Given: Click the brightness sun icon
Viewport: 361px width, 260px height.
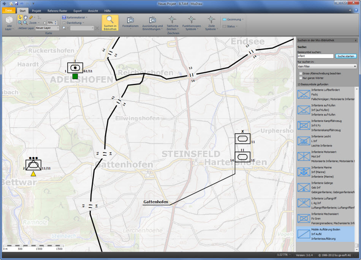Looking at the screenshot, I should click(45, 23).
